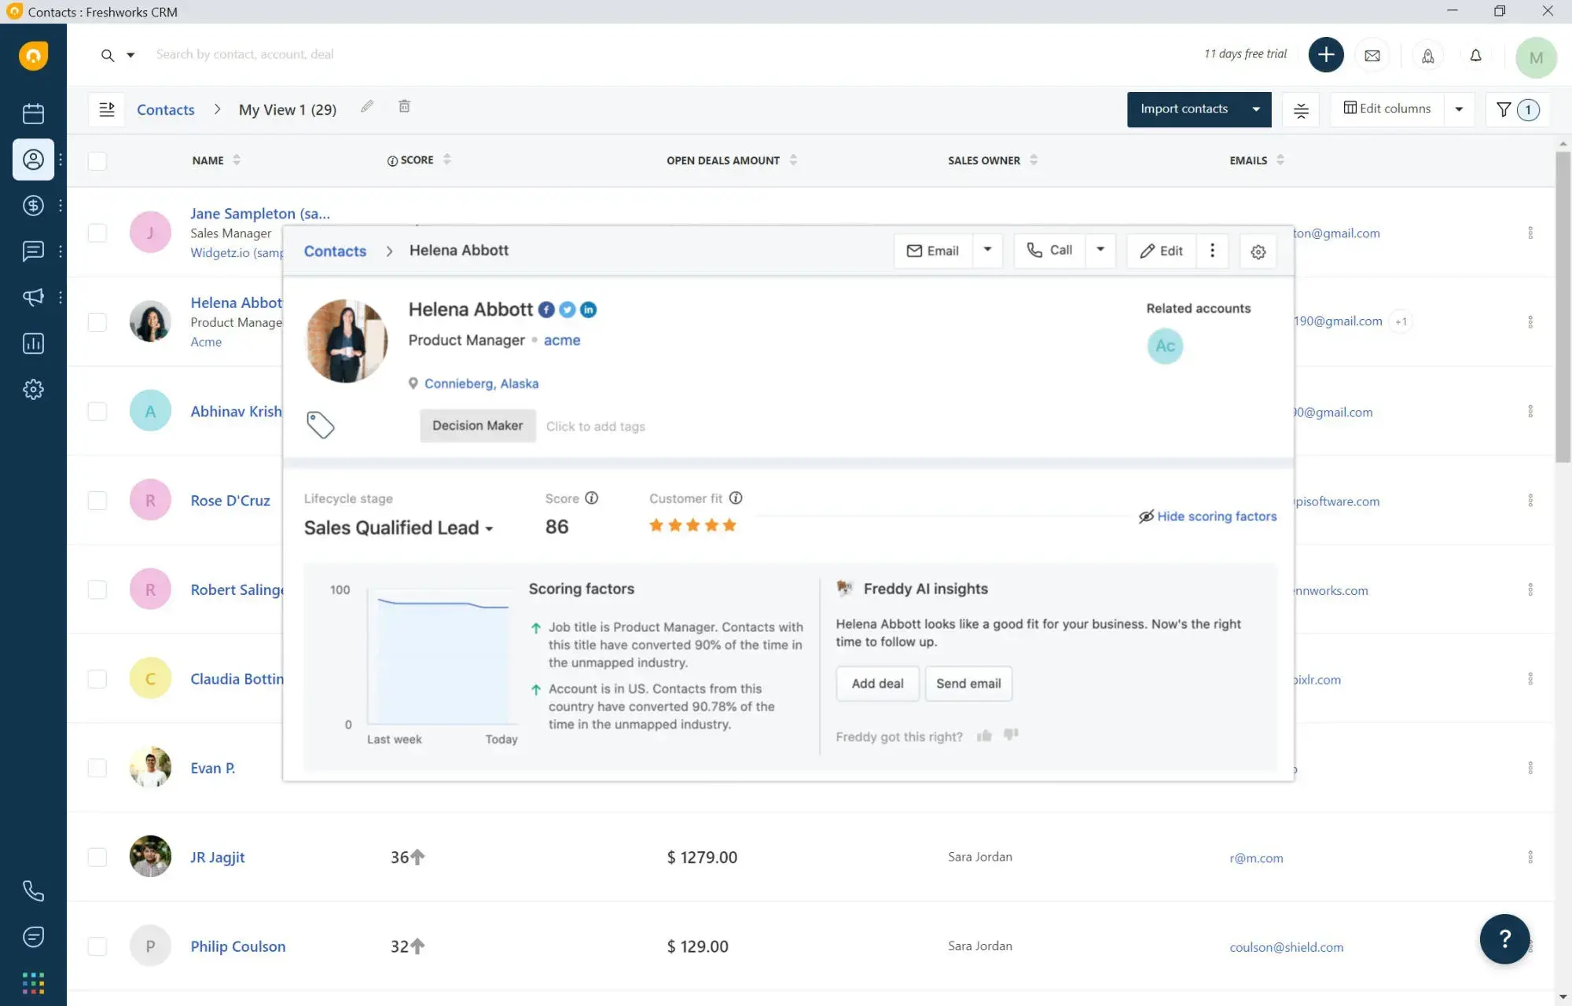Click the notifications bell icon
The image size is (1572, 1006).
tap(1475, 56)
